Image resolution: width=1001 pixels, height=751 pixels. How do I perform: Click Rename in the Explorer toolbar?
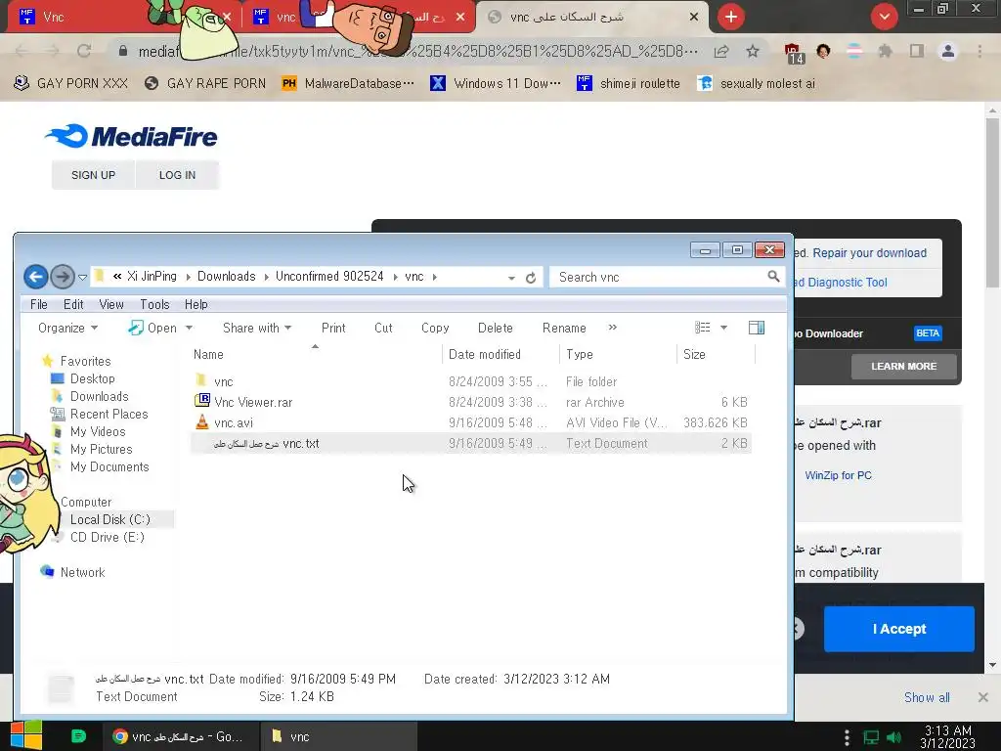coord(564,328)
